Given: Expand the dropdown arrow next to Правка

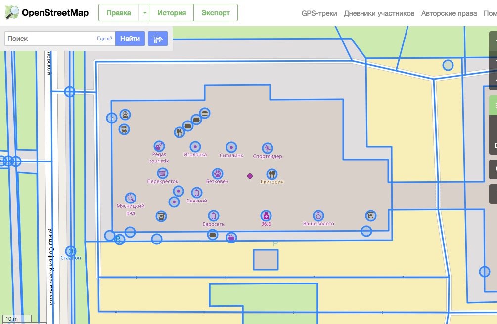Looking at the screenshot, I should tap(144, 13).
